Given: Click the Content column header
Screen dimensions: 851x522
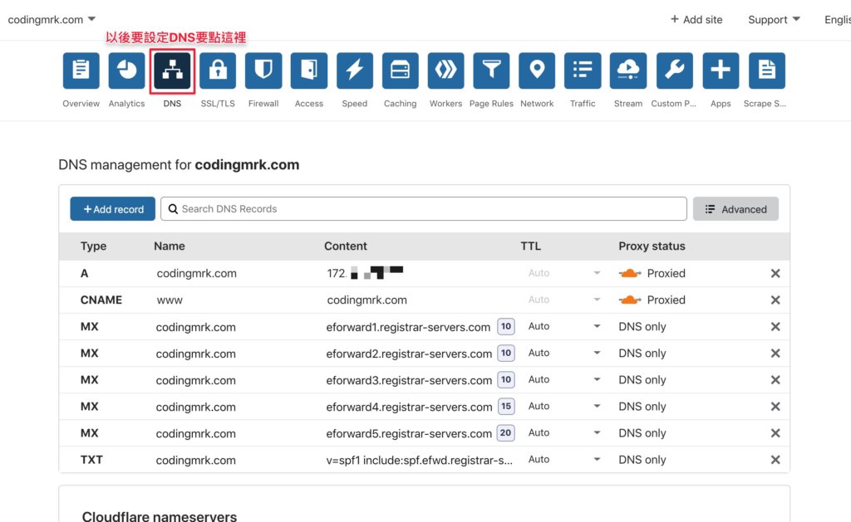Looking at the screenshot, I should 346,246.
